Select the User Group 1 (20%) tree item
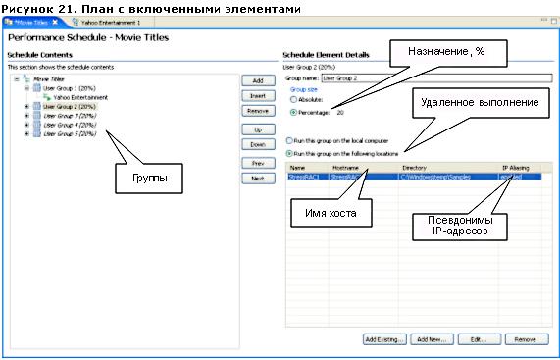 pos(70,88)
